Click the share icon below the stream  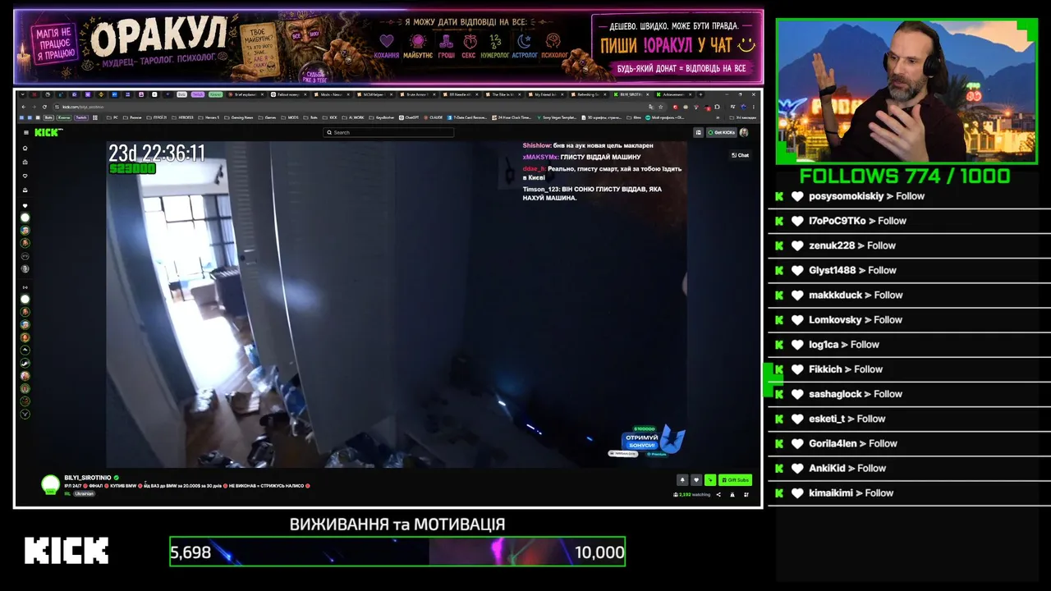(718, 495)
